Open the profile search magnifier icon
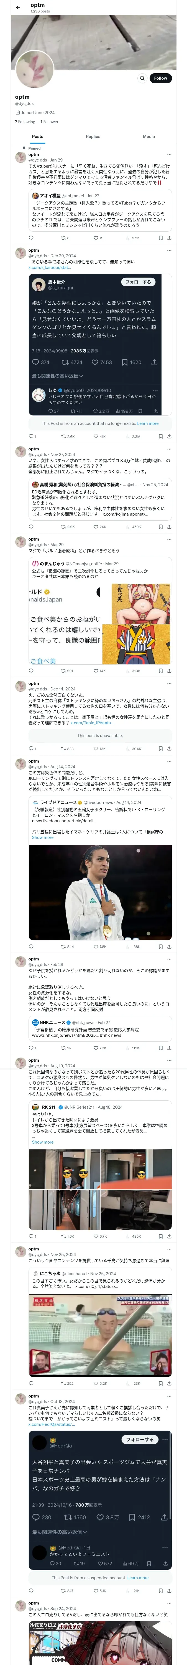 pos(142,78)
